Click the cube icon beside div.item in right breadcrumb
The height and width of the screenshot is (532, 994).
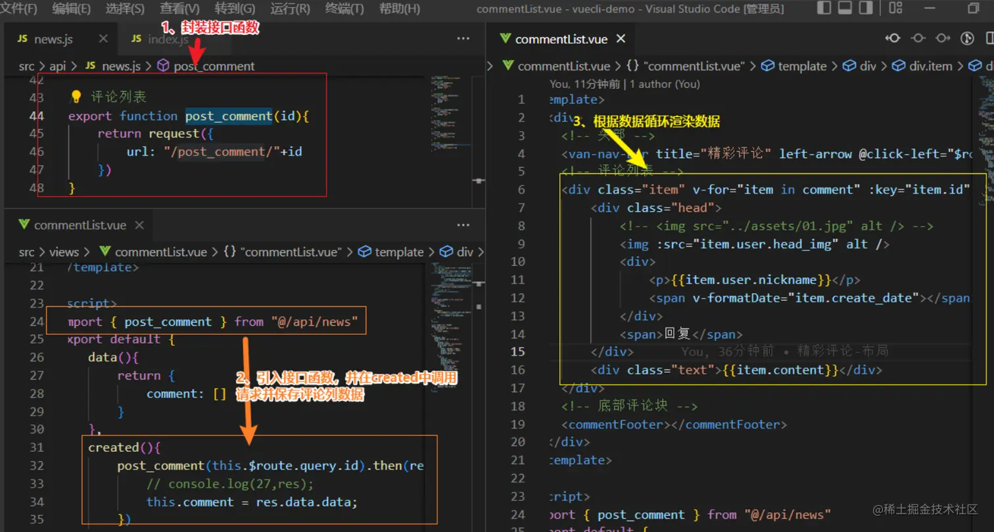[899, 66]
